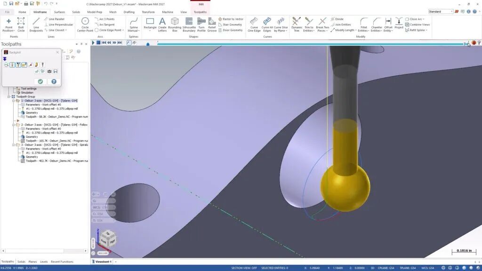Open the Create Letters tool
Viewport: 482px width, 271px height.
click(x=162, y=24)
